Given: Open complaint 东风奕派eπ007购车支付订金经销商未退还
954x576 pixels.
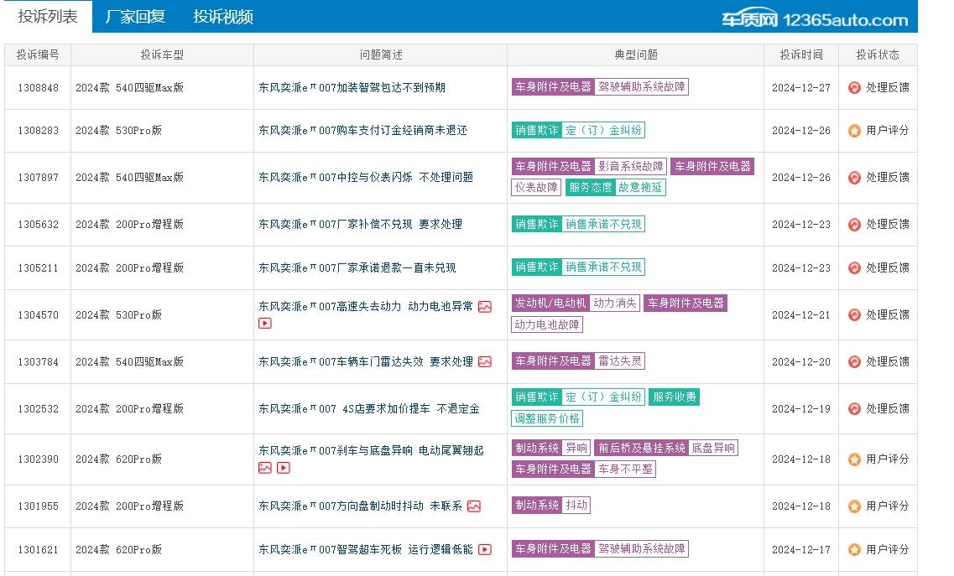Looking at the screenshot, I should [x=362, y=130].
